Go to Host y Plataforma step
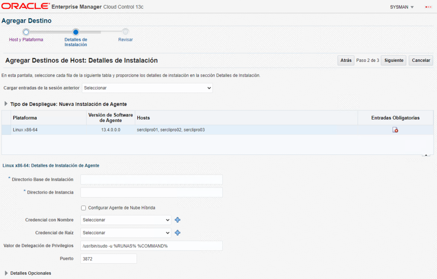Viewport: 437px width, 279px height. click(26, 40)
